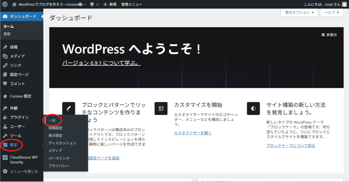Image resolution: width=349 pixels, height=182 pixels.
Task: Click the pencil edit icon in welcome panel
Action: pyautogui.click(x=69, y=108)
